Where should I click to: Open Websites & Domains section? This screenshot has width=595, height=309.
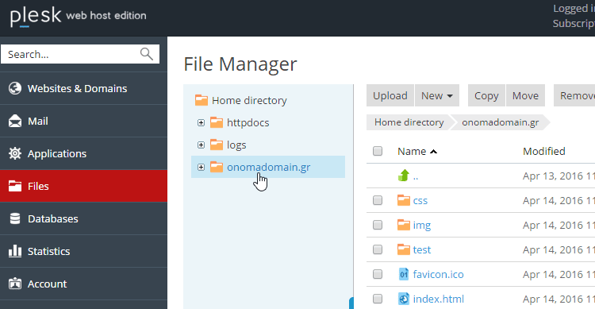pos(83,88)
